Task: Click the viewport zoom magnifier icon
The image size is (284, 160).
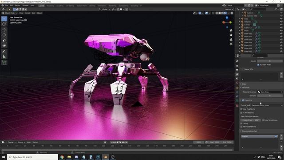Action: [x=231, y=31]
